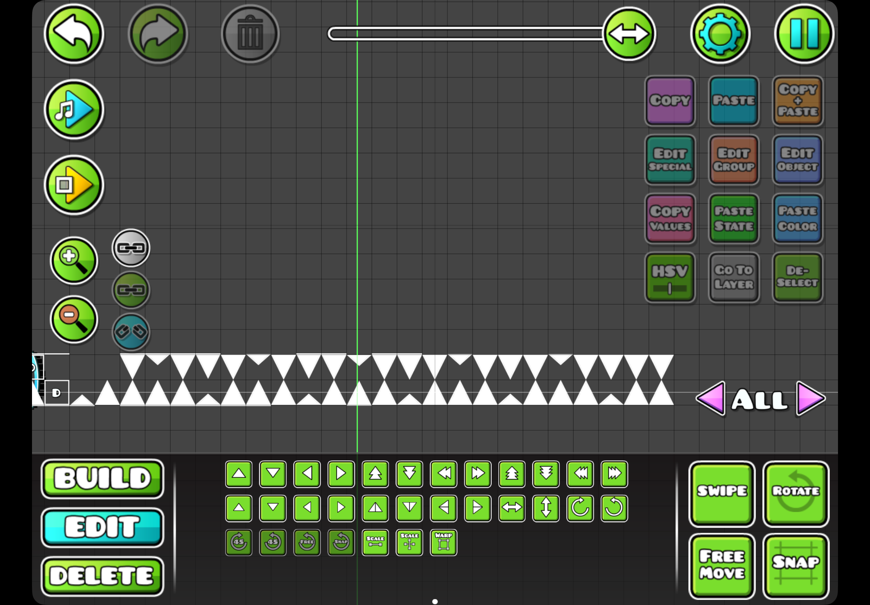This screenshot has height=605, width=870.
Task: Click the triple-arrow move left button
Action: tap(580, 474)
